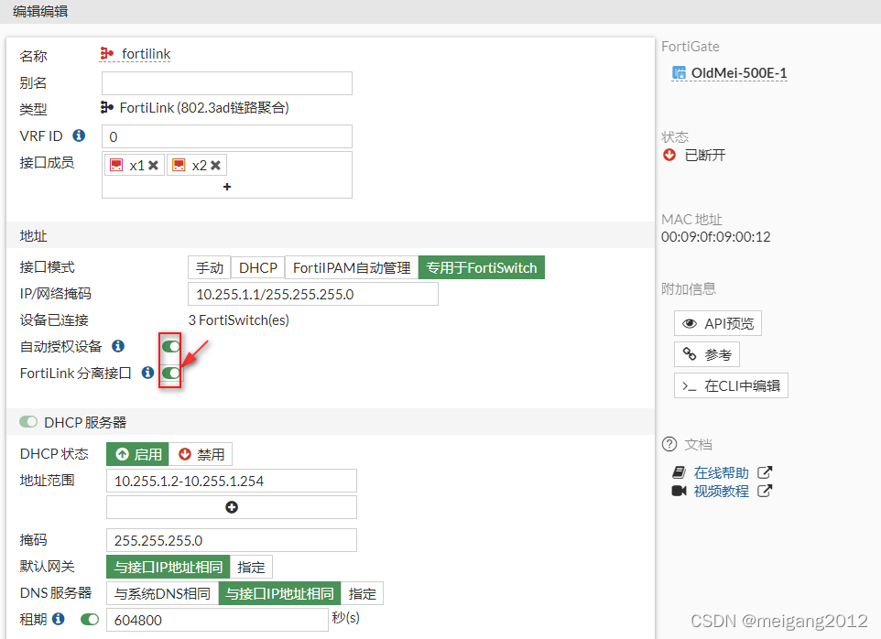Click the OldMei-500E-1 device link

(739, 73)
